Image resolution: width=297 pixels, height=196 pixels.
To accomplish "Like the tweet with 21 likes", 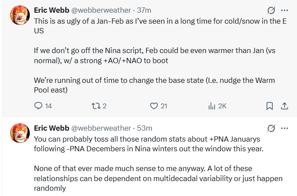I will pos(154,106).
